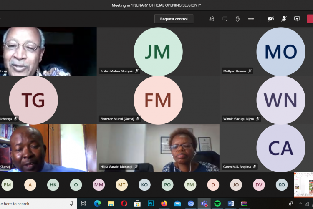The height and width of the screenshot is (209, 313).
Task: Open the More actions ellipsis menu
Action: pos(251,19)
